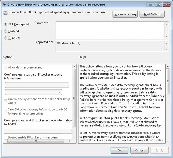Go to the Previous Setting
This screenshot has width=173, height=158.
tap(125, 14)
